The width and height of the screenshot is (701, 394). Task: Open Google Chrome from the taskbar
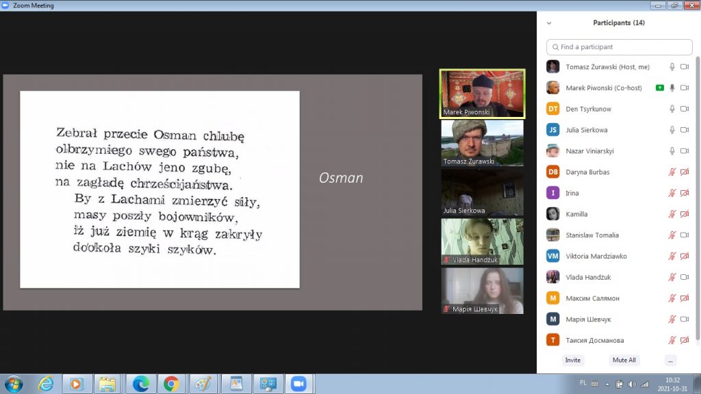pyautogui.click(x=172, y=384)
